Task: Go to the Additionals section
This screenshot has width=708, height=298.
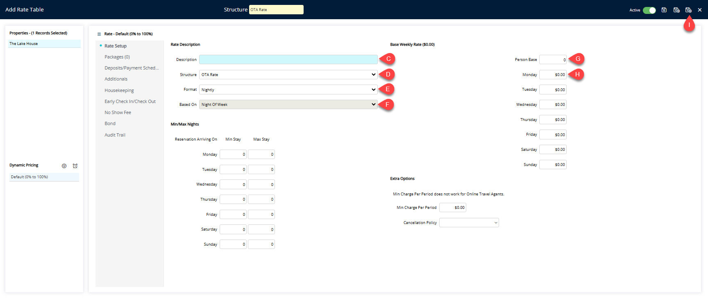Action: 116,79
